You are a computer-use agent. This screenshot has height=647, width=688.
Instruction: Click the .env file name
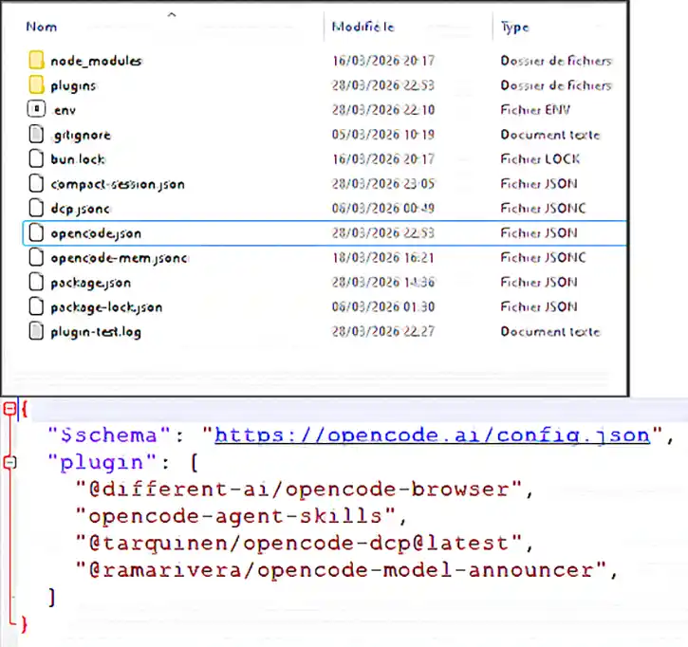65,111
